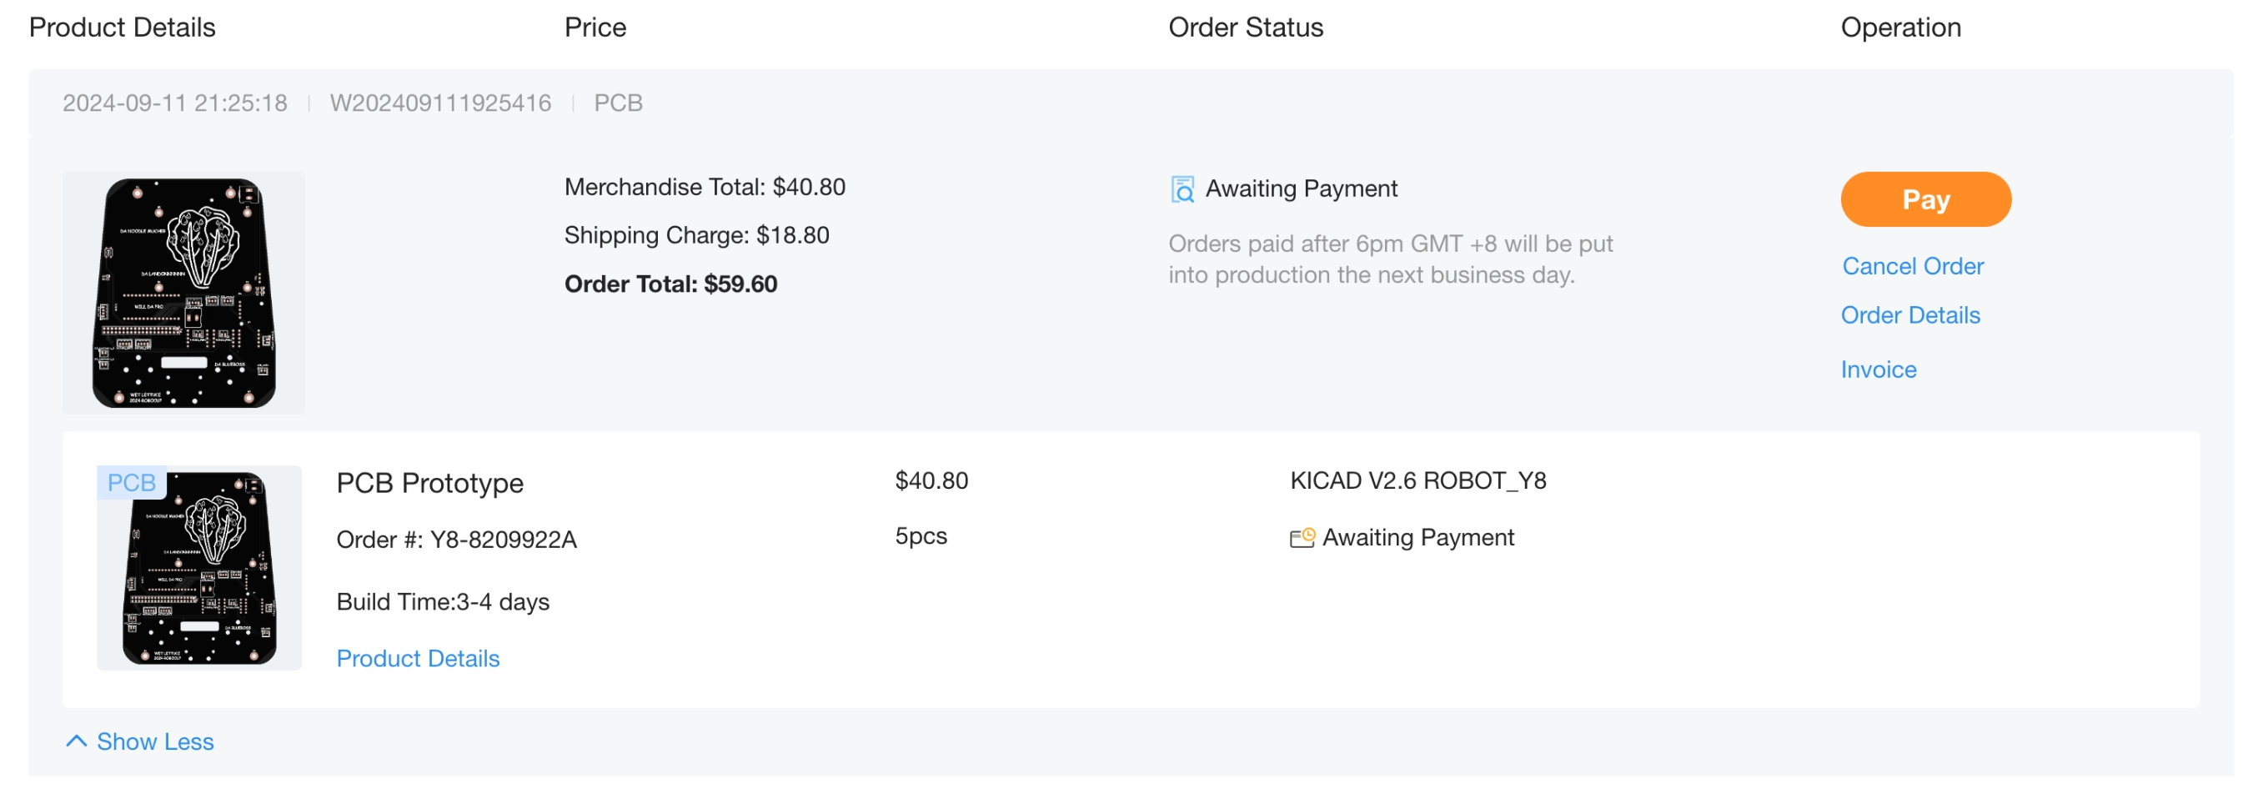Click the Order Total $59.60 text
Image resolution: width=2248 pixels, height=794 pixels.
tap(670, 284)
